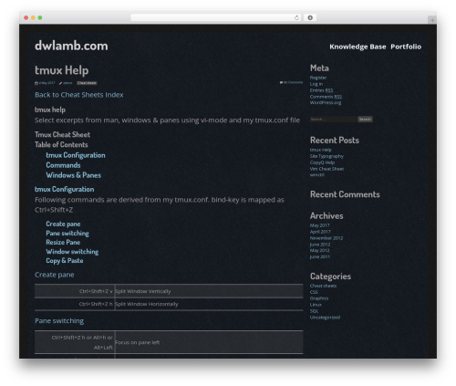Image resolution: width=456 pixels, height=386 pixels.
Task: Open the WordPress.org link
Action: coord(326,103)
